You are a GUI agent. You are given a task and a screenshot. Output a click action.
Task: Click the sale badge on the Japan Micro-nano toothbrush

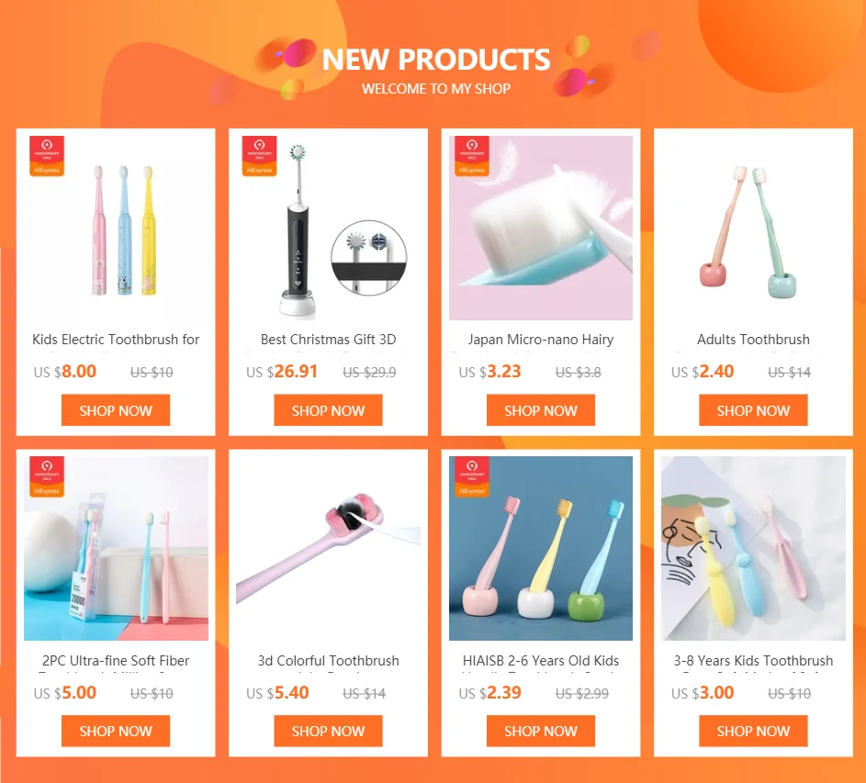pyautogui.click(x=472, y=156)
